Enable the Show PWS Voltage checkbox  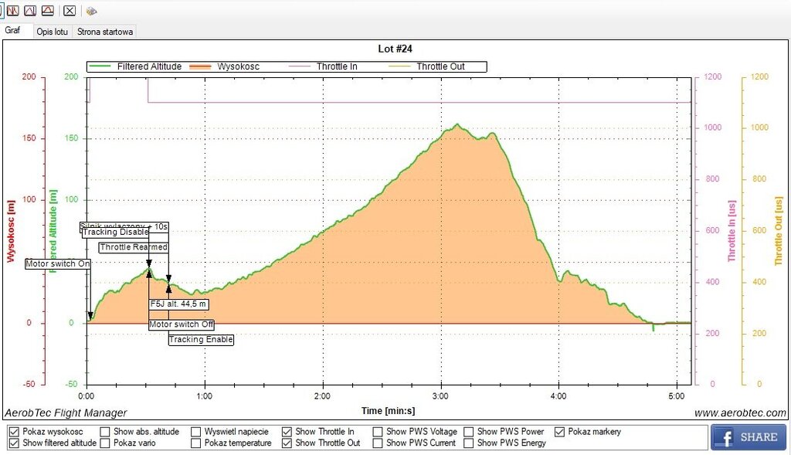(x=378, y=432)
